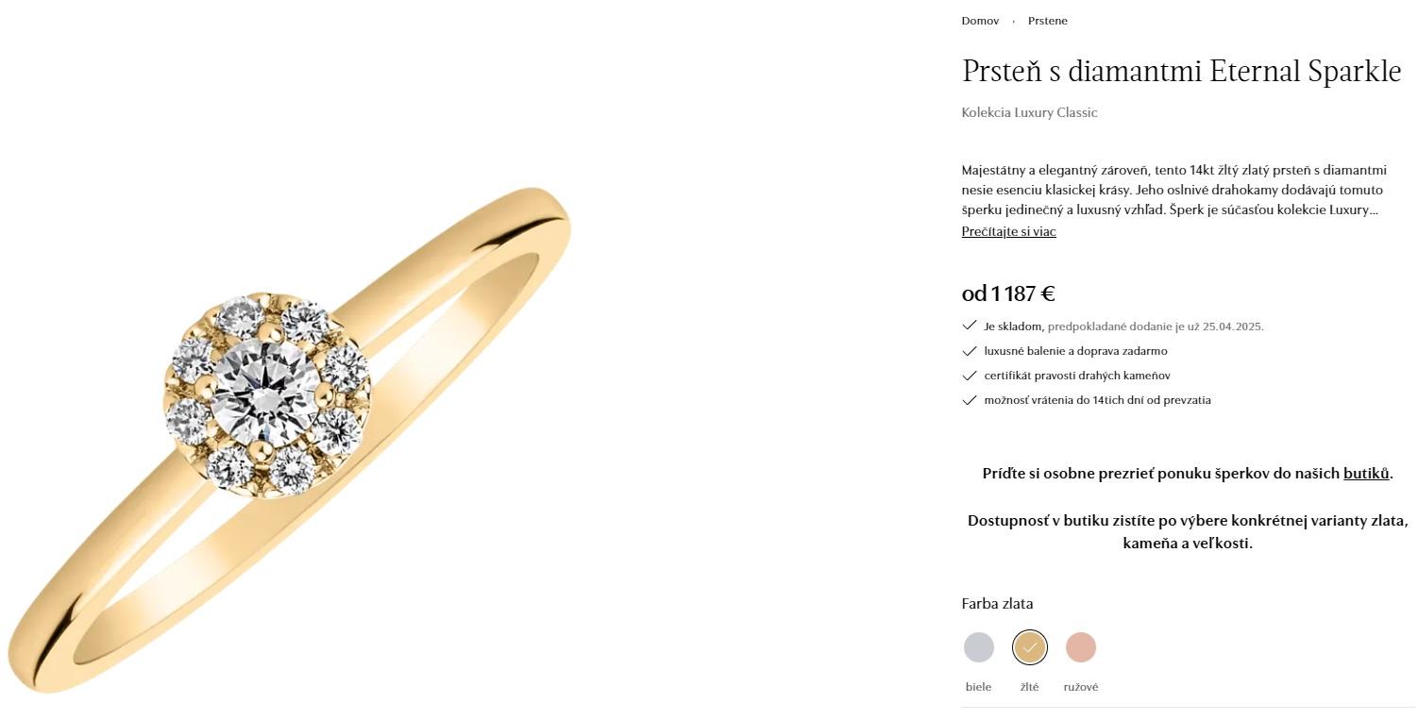Image resolution: width=1418 pixels, height=720 pixels.
Task: Expand the description via 'Prečítajte si viac'
Action: point(1008,231)
